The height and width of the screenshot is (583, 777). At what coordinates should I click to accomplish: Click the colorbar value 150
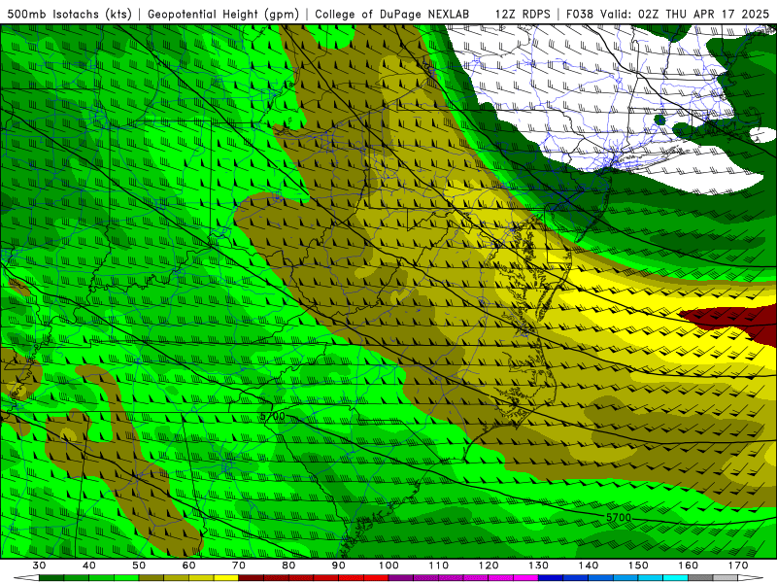(639, 566)
